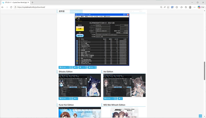Maximize the browser window
Image resolution: width=206 pixels, height=118 pixels.
click(198, 2)
